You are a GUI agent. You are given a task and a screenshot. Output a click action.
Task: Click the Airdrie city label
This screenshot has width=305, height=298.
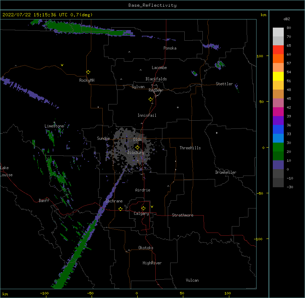[143, 190]
